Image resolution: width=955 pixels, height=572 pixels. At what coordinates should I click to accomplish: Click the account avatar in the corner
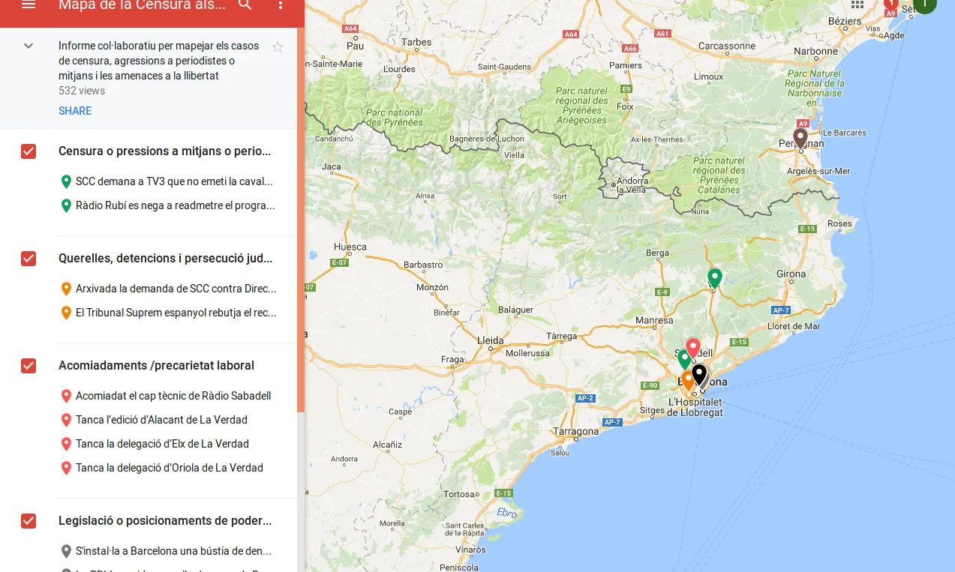[x=924, y=4]
